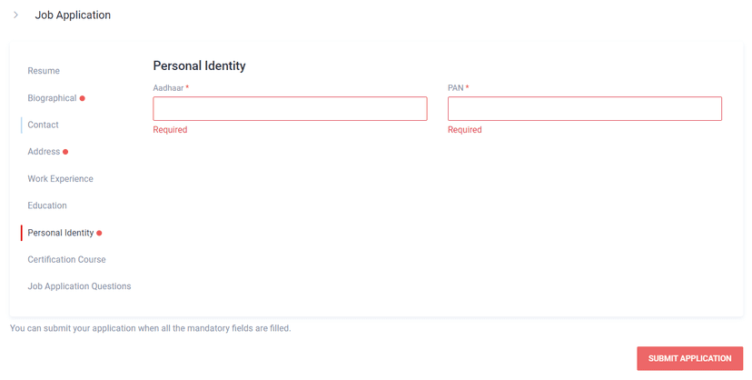
Task: Expand sidebar using the chevron arrow
Action: [x=16, y=15]
